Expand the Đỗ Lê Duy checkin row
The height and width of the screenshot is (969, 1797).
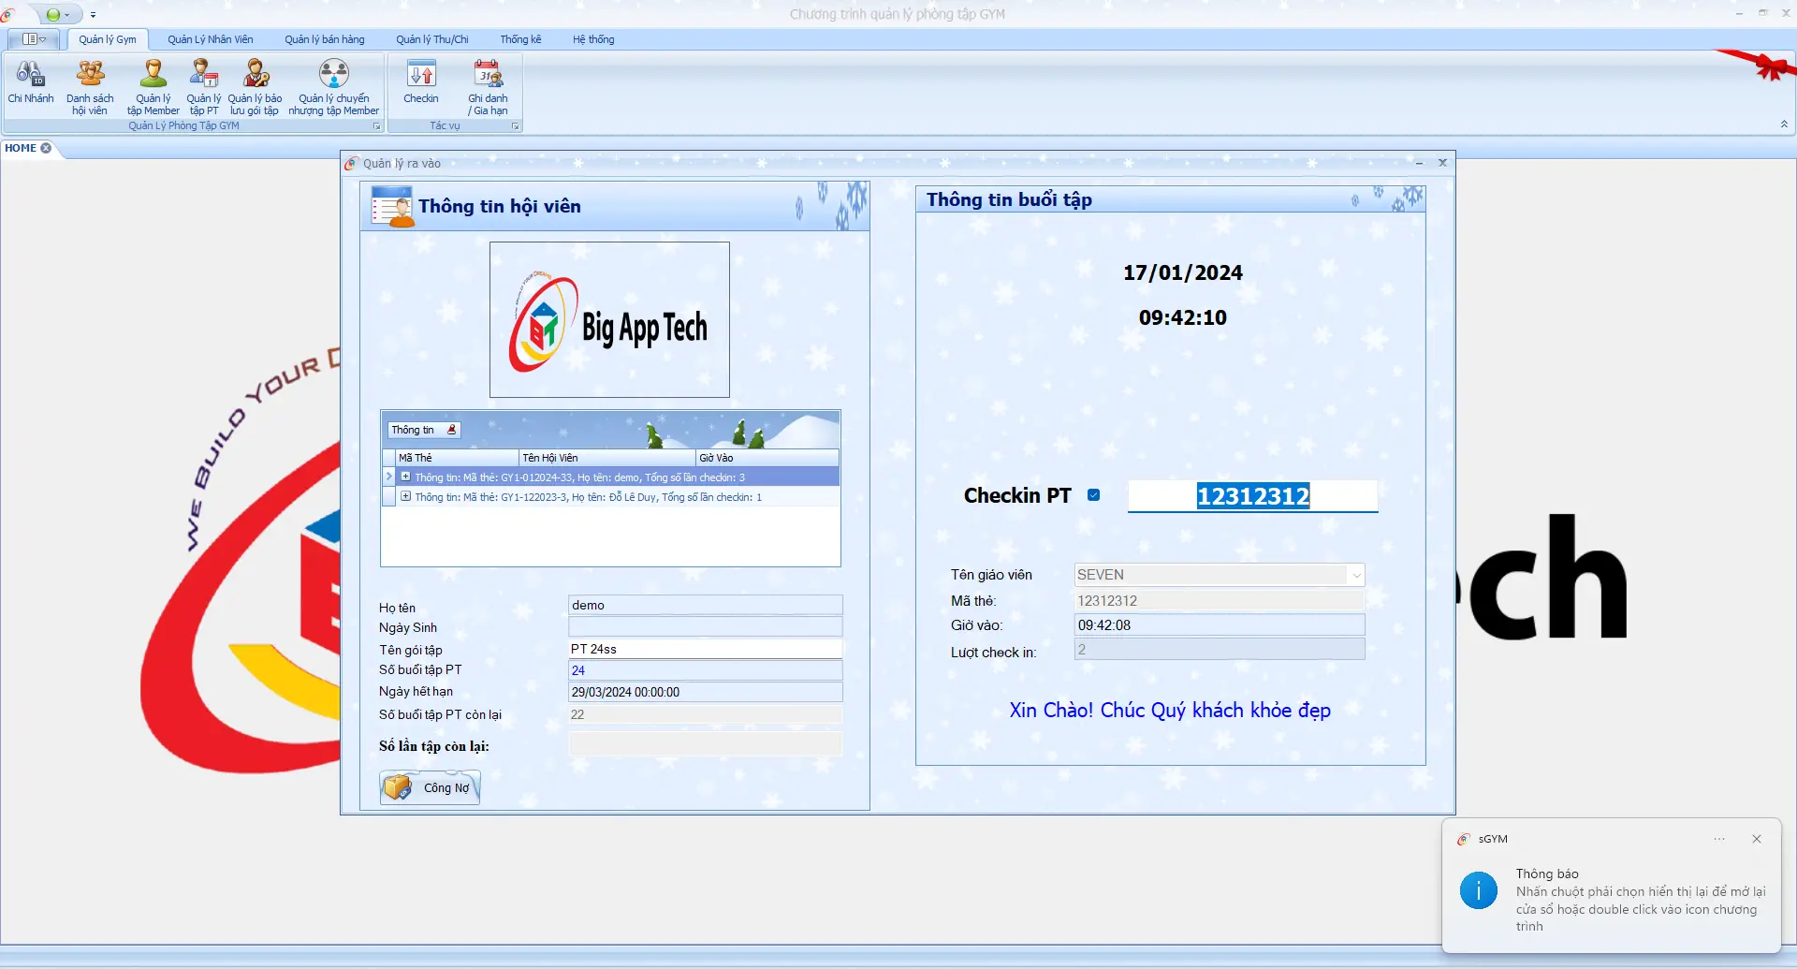click(405, 497)
